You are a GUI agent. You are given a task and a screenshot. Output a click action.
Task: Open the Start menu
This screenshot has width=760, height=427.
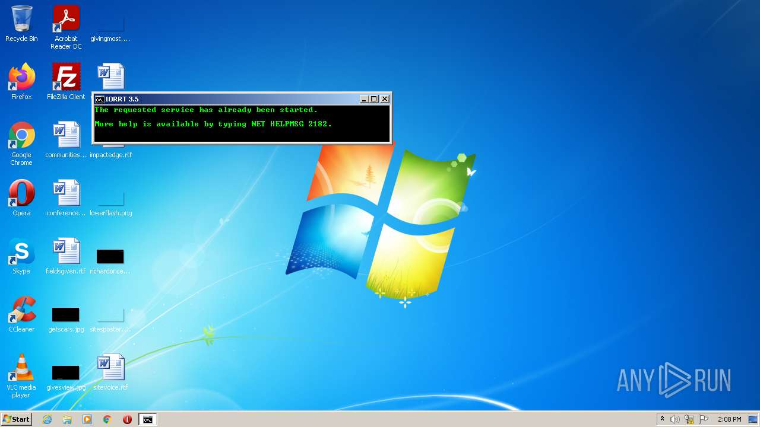[x=16, y=419]
